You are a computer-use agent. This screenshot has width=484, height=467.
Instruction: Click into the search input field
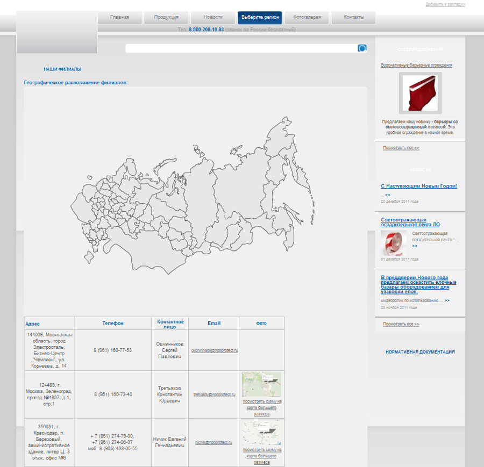point(241,48)
